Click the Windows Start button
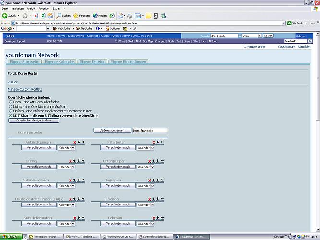 coord(11,237)
